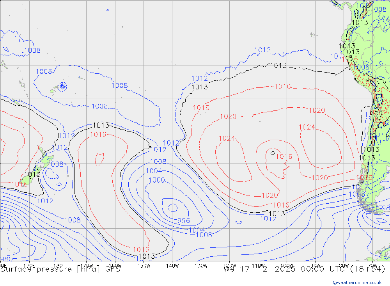Screen dimensions: 390x286
Task: Select the 1000 hPa isobar label
Action: (157, 180)
